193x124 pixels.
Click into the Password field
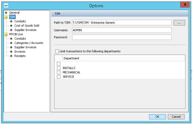coord(122,37)
